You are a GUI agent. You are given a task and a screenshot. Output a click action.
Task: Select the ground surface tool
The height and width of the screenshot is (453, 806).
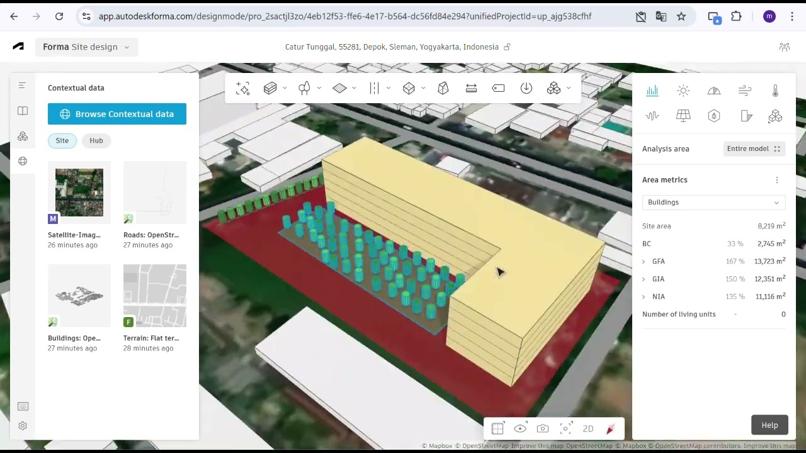(339, 89)
